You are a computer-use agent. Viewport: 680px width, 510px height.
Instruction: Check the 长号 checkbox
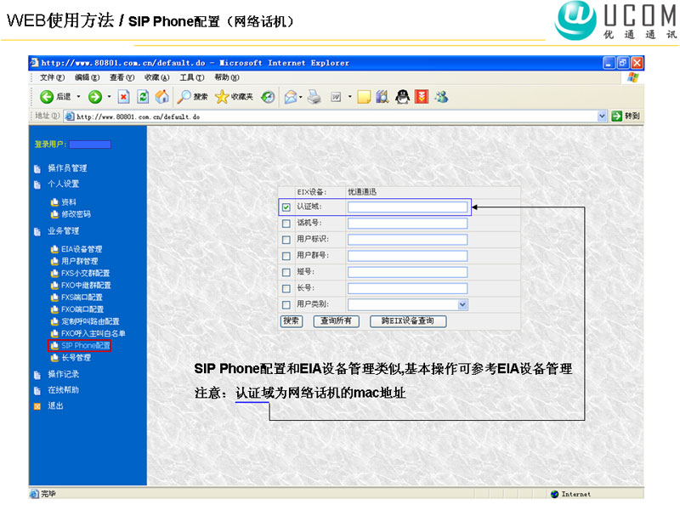[286, 289]
